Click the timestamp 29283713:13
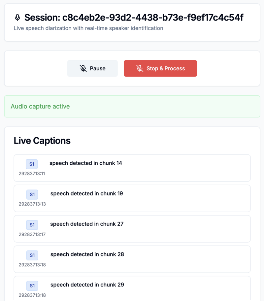This screenshot has height=301, width=264. (x=32, y=204)
